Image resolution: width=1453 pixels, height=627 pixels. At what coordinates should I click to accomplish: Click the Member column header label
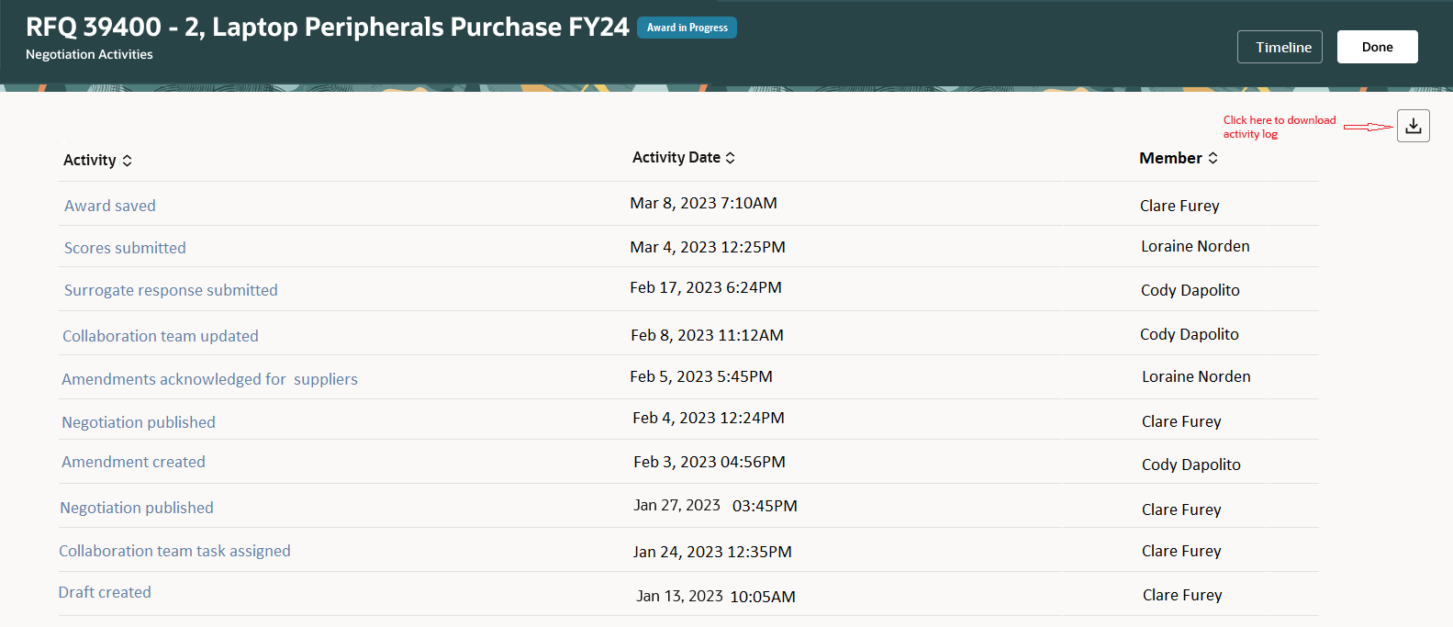point(1170,158)
